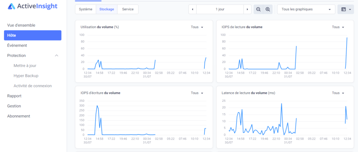The width and height of the screenshot is (358, 152).
Task: Go to Hyper Backup
Action: tap(26, 76)
